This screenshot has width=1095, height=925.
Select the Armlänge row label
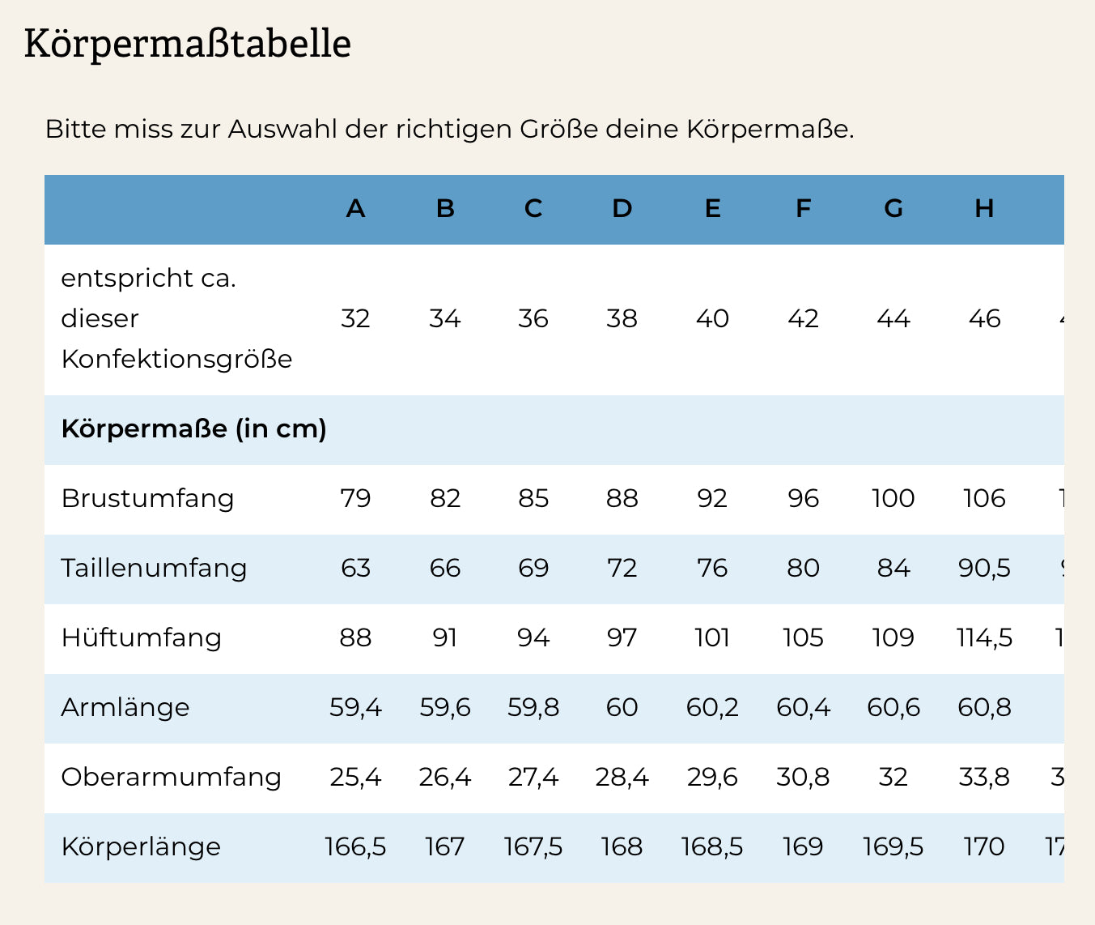click(x=125, y=707)
